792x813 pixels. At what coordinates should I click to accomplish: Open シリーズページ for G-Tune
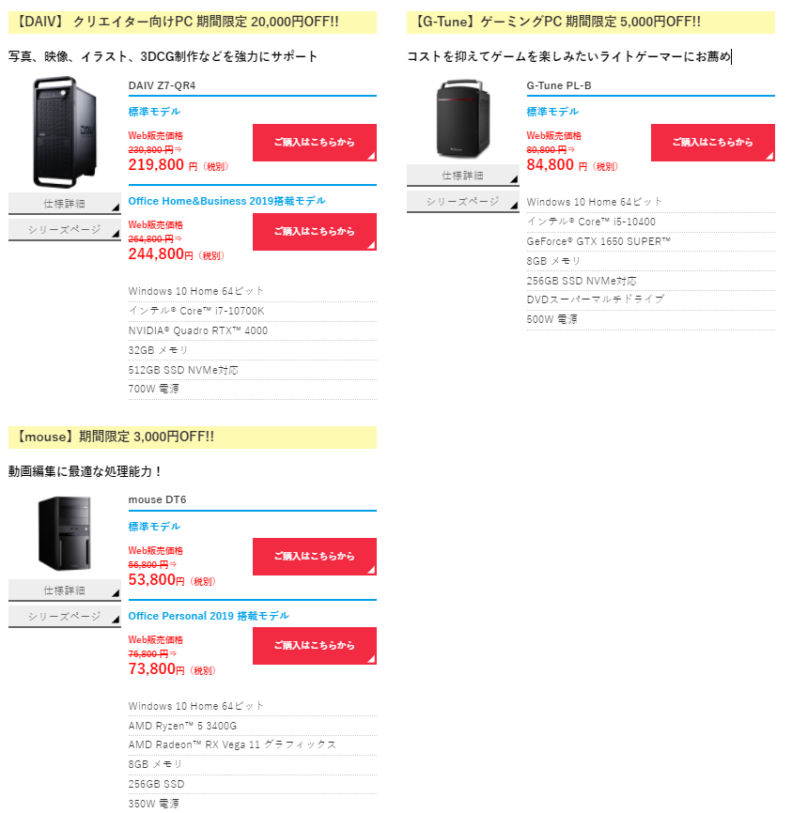463,201
